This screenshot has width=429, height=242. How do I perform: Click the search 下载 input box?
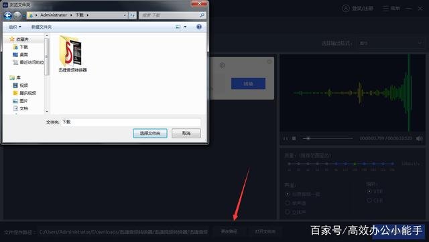(170, 15)
